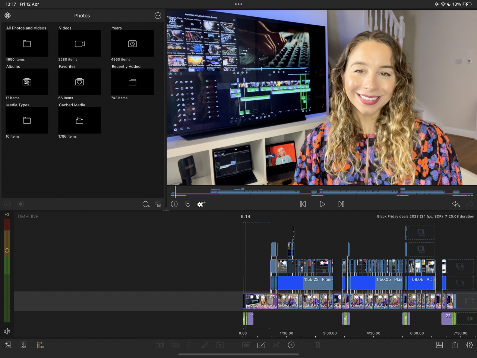Screen dimensions: 477x358
Task: Add a marker using the marker icon
Action: tap(188, 204)
